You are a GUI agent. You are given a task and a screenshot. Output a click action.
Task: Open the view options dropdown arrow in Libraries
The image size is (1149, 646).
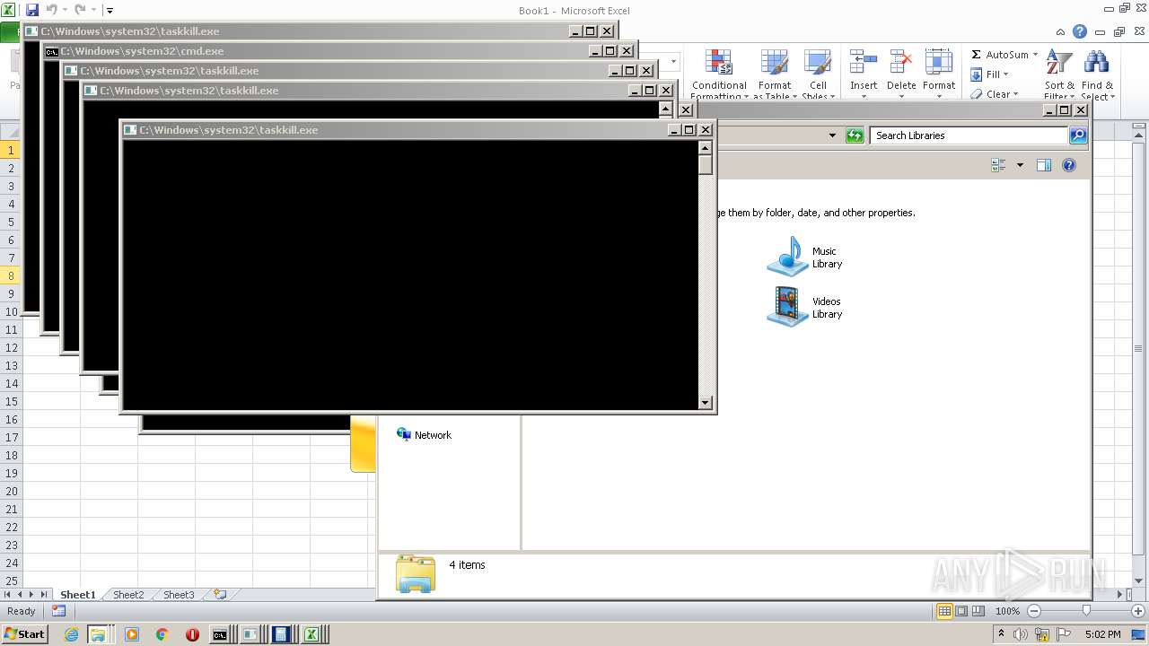(1020, 165)
